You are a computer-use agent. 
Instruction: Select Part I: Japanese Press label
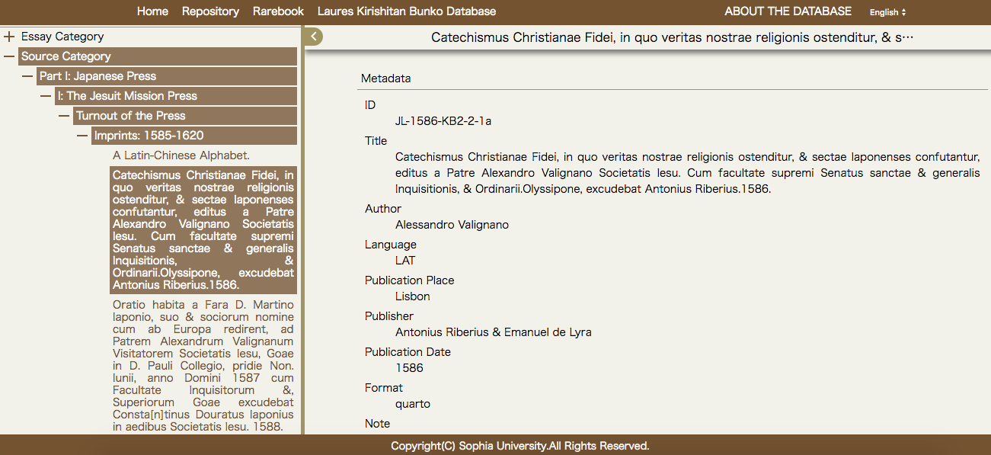tap(167, 76)
